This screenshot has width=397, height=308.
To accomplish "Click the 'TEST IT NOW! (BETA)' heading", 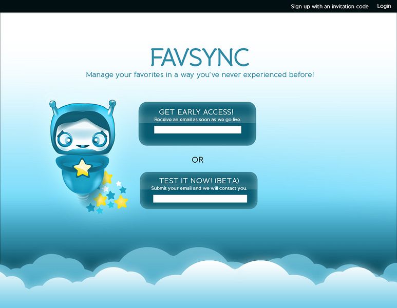I will (199, 181).
